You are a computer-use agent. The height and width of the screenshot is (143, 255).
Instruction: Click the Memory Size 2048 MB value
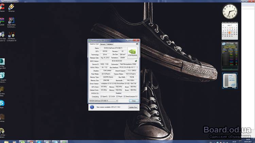106,80
